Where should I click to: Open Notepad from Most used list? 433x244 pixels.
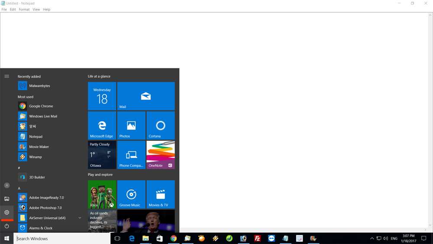[49, 137]
